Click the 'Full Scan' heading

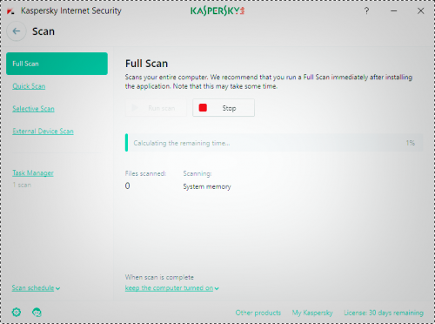(x=146, y=64)
